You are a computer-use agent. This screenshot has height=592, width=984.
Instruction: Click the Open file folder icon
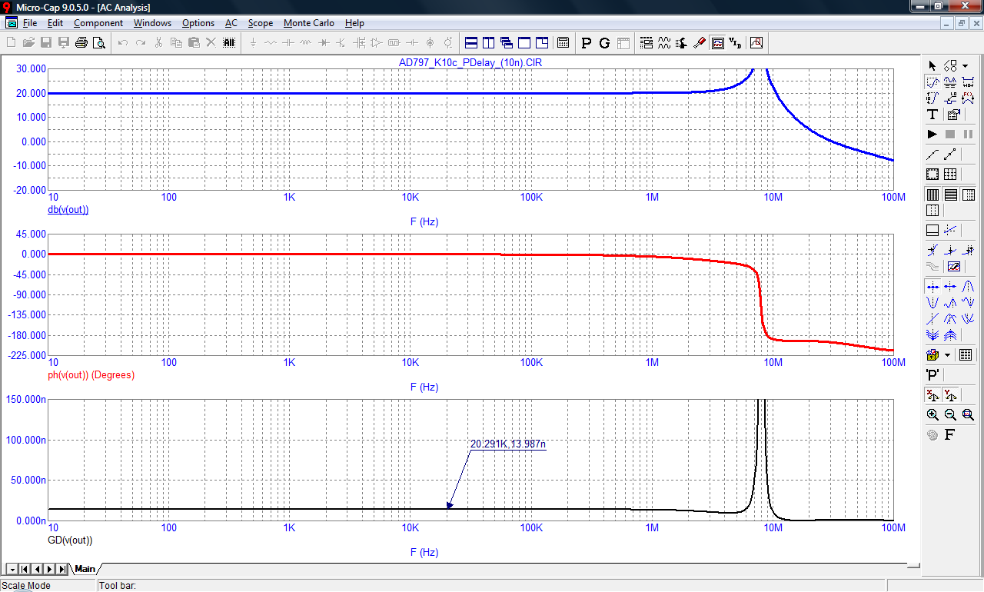(28, 43)
